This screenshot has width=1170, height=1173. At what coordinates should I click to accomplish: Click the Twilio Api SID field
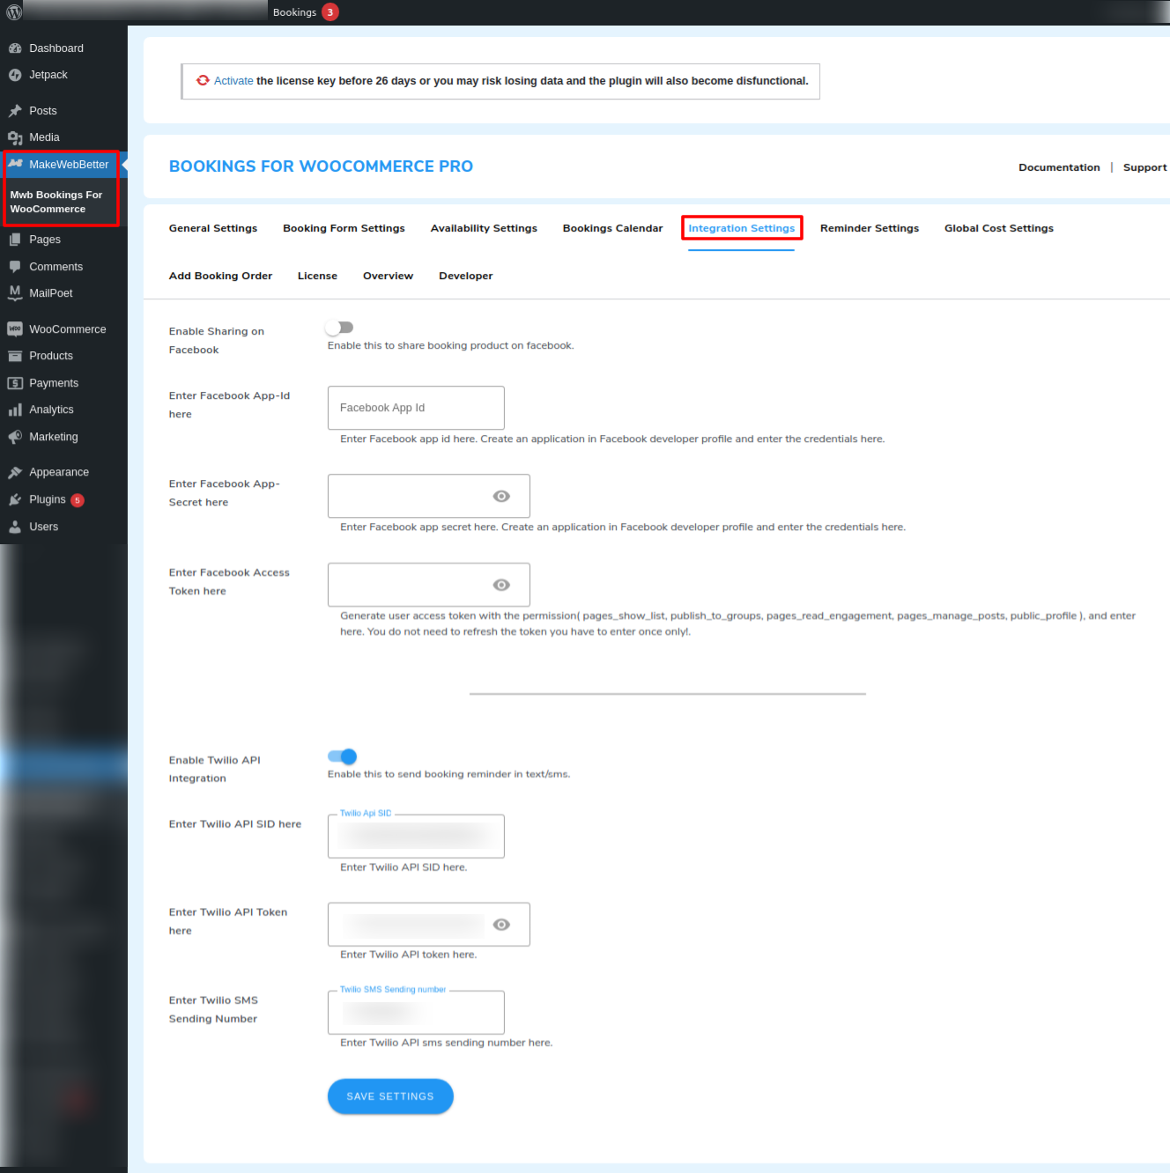tap(416, 836)
